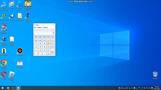Click digit 9 on the calculator

click(x=44, y=43)
